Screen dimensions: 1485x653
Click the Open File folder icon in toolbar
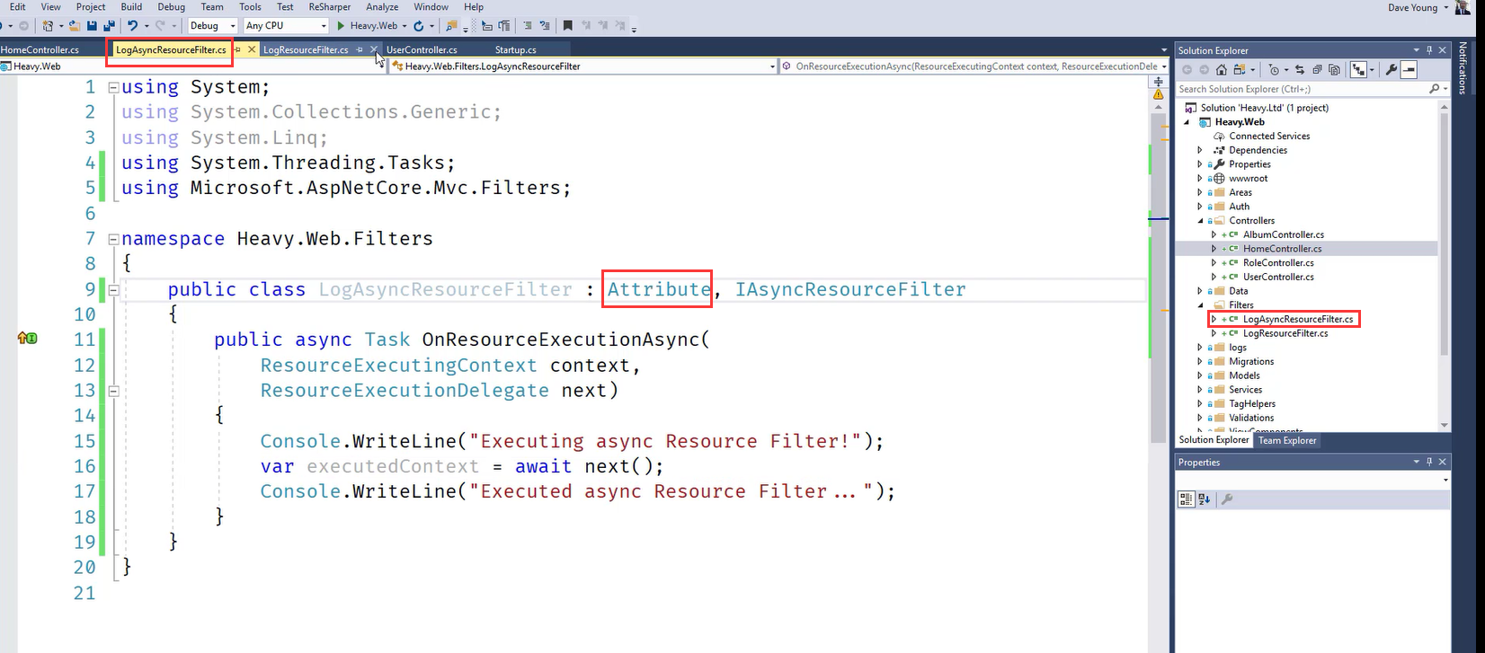(x=74, y=26)
